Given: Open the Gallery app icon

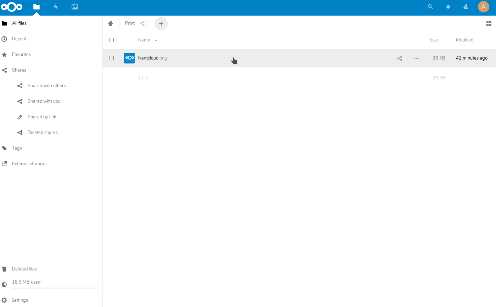Looking at the screenshot, I should click(75, 7).
